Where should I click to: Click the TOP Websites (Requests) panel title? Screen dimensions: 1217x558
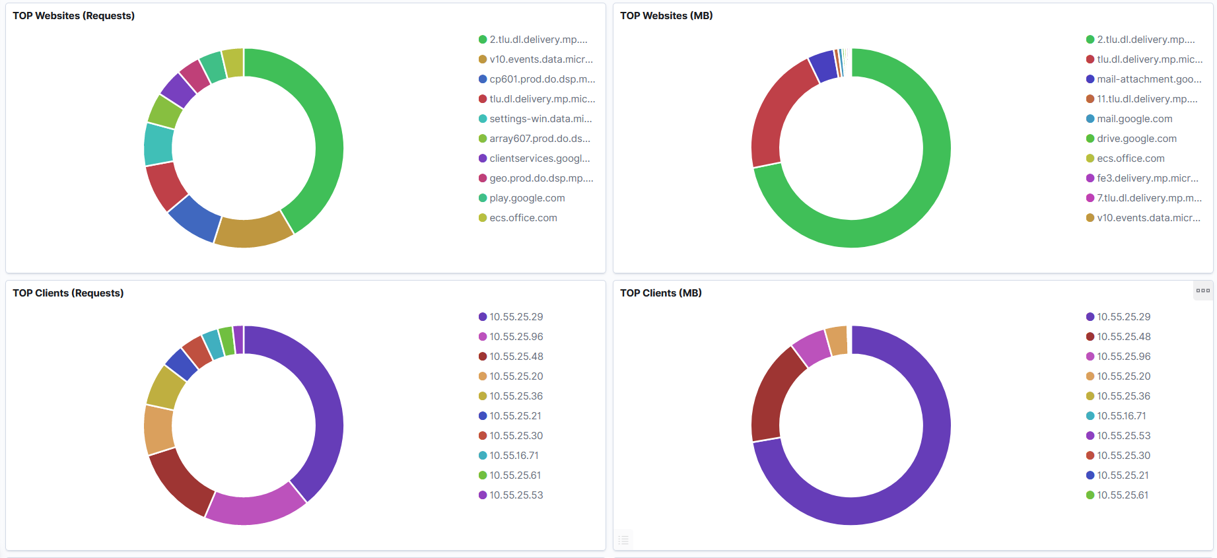point(73,16)
